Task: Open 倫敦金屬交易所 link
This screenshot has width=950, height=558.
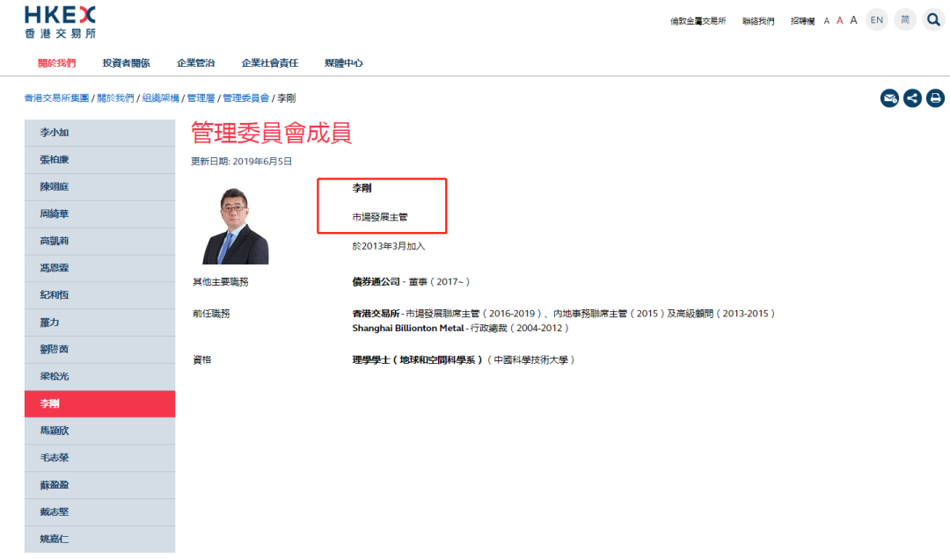Action: pos(698,21)
